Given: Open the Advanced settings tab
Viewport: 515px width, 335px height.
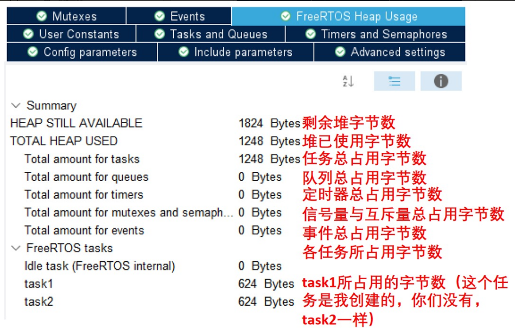Looking at the screenshot, I should click(390, 52).
